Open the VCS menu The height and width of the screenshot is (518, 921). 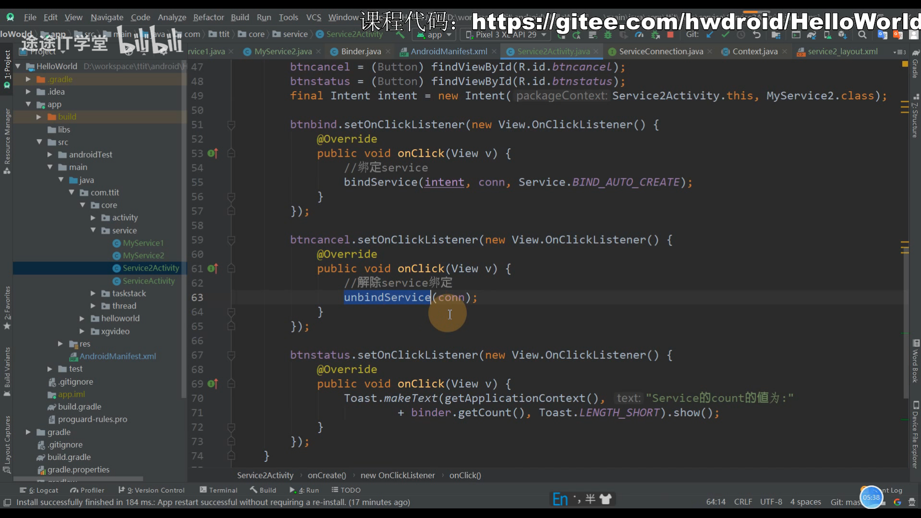[314, 17]
